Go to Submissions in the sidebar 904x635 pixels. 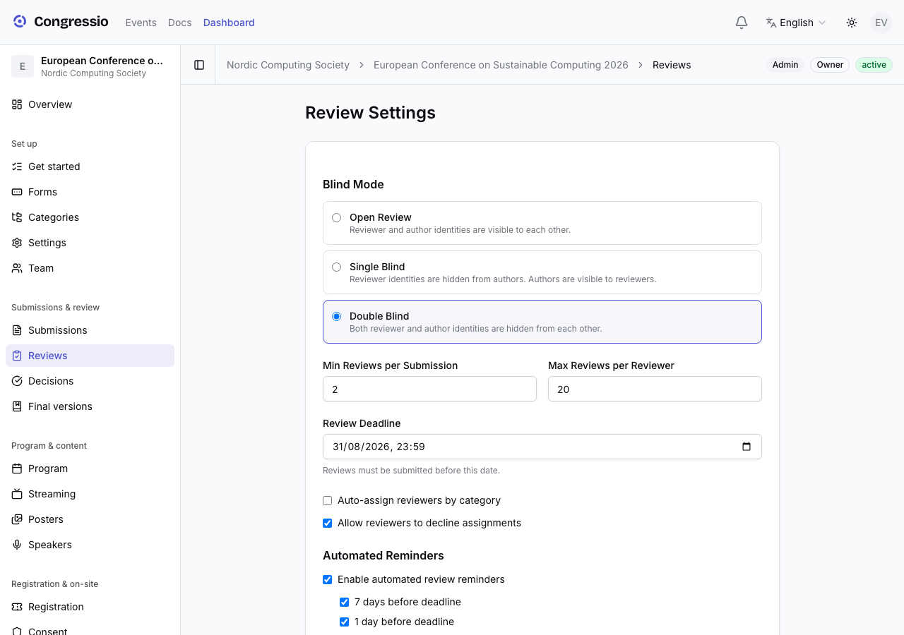coord(90,330)
